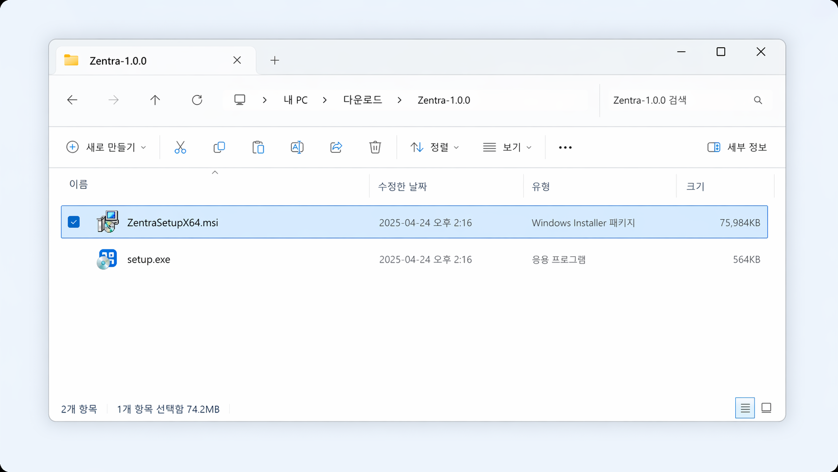Click the folder icon in Zentra-1.0.0 tab
The height and width of the screenshot is (472, 838).
pos(71,60)
